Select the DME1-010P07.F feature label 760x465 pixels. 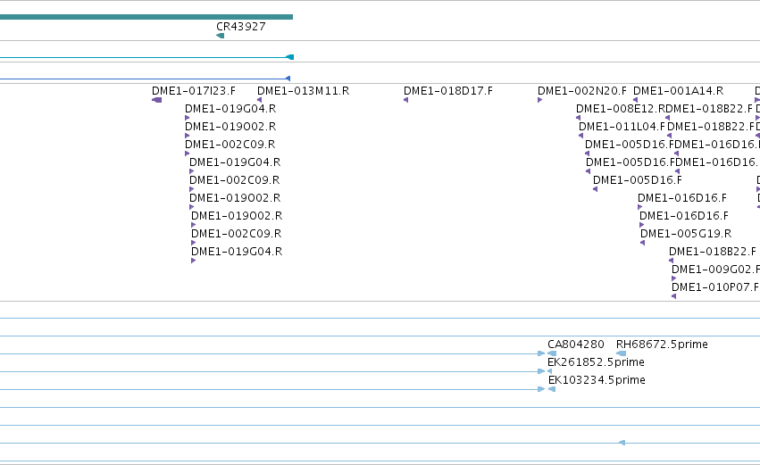[715, 287]
